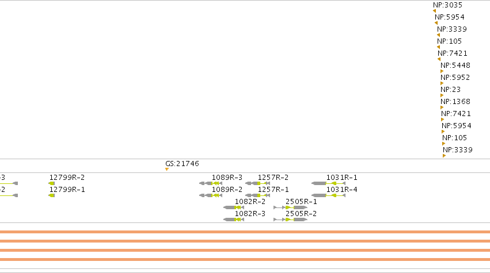Click the 1031R-1 gene model glyph
This screenshot has width=490, height=273.
[328, 183]
